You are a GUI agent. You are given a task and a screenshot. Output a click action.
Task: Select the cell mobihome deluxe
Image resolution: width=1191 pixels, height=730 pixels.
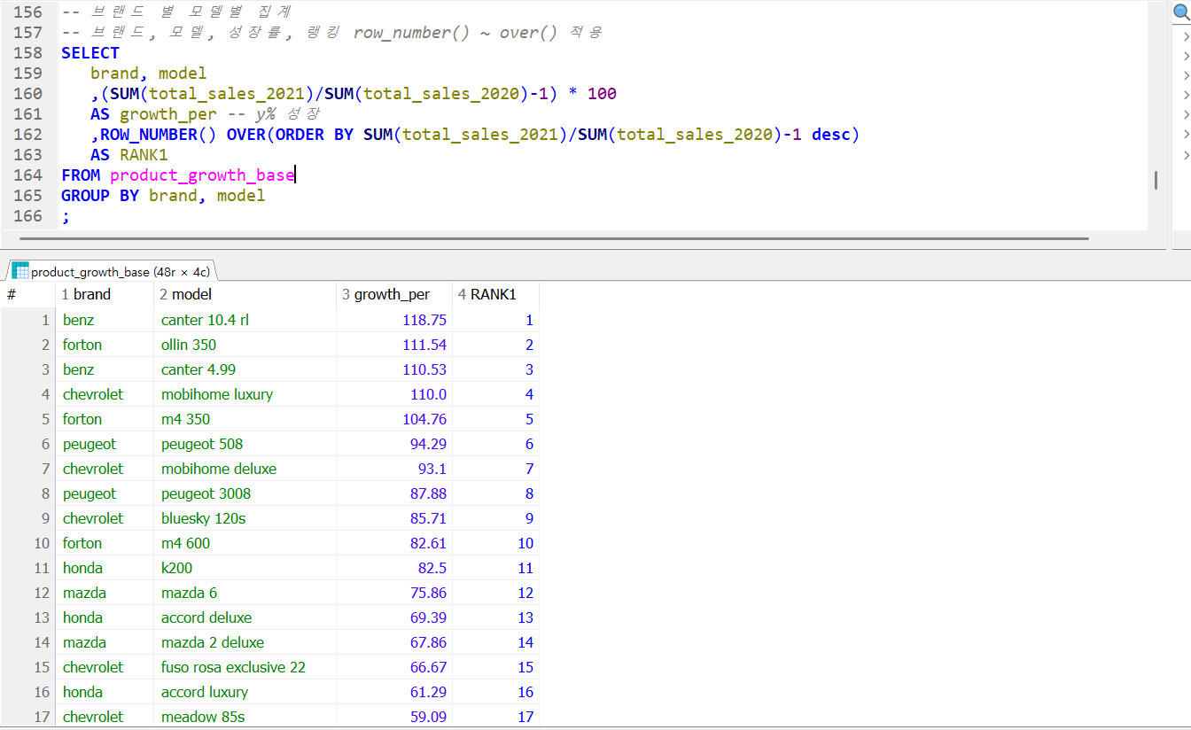click(245, 469)
